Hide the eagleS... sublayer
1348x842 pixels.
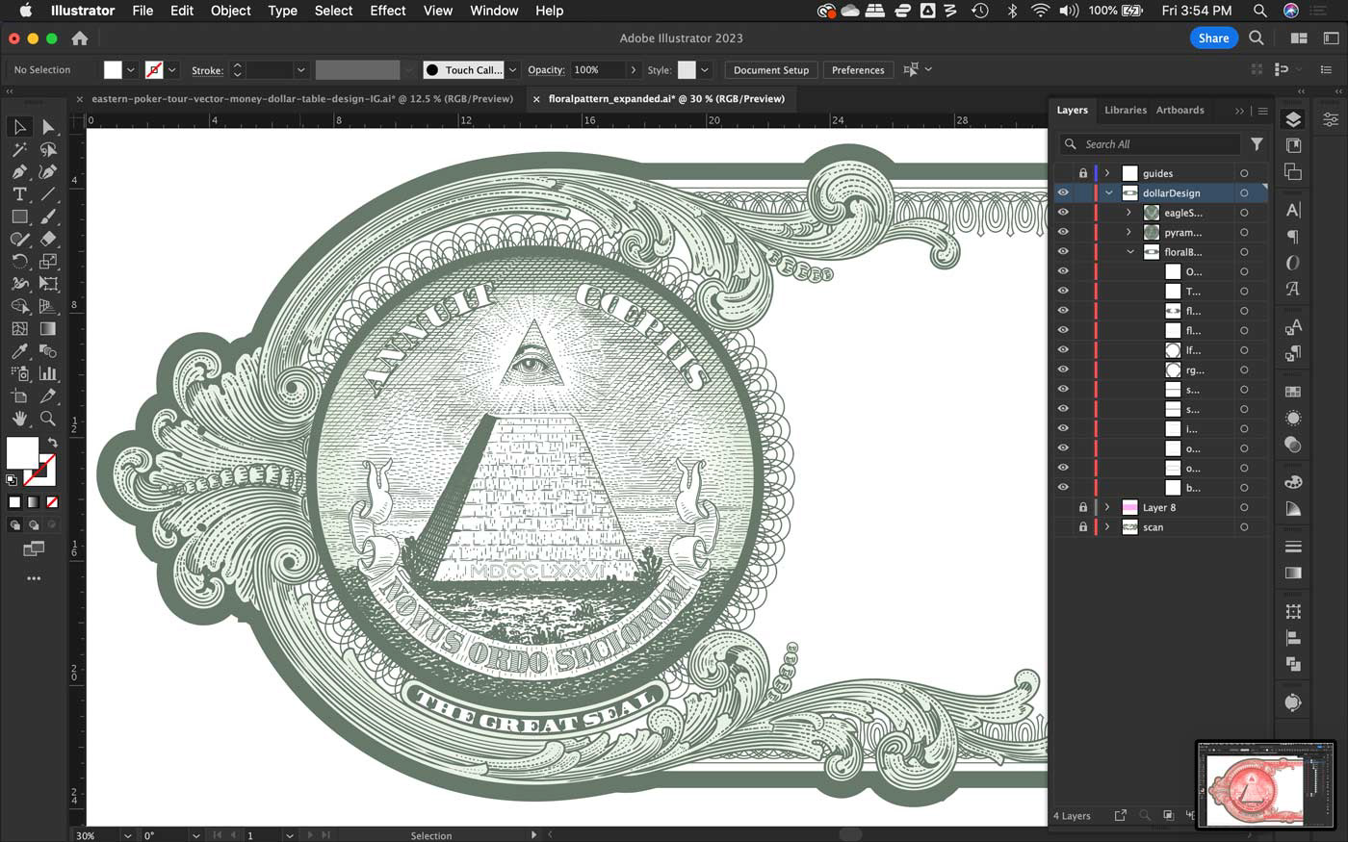point(1063,213)
